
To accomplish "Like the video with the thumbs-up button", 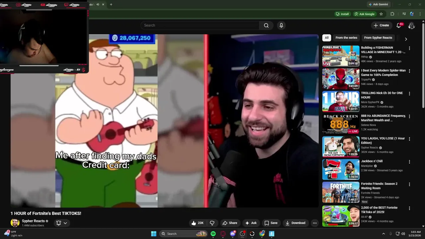I will [197, 223].
